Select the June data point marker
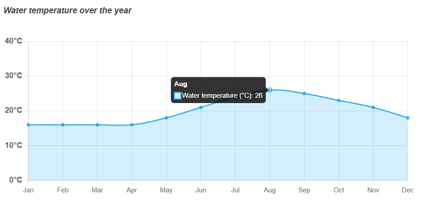This screenshot has height=203, width=422. (201, 107)
